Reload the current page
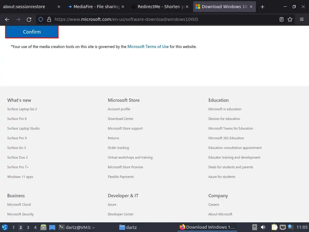 coord(29,19)
